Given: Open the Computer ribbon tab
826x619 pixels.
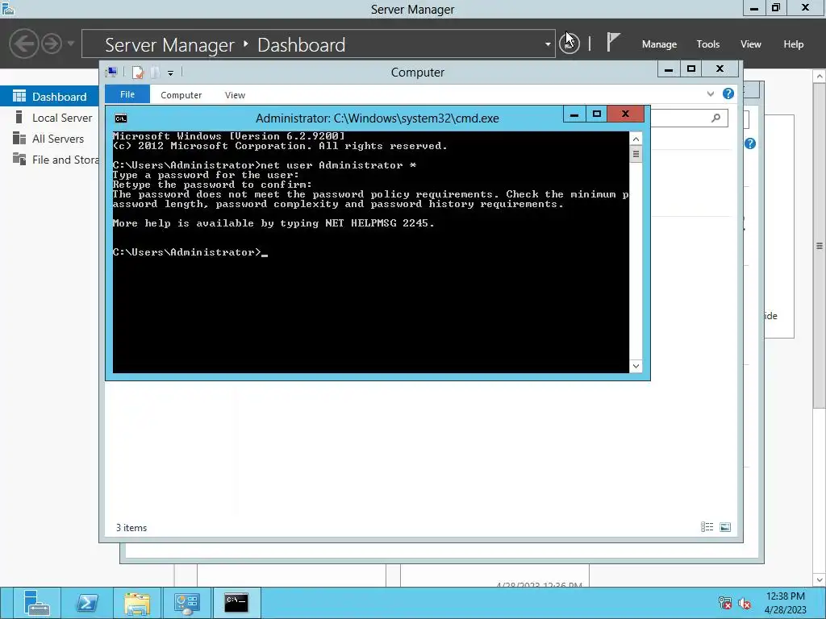Looking at the screenshot, I should tap(181, 95).
